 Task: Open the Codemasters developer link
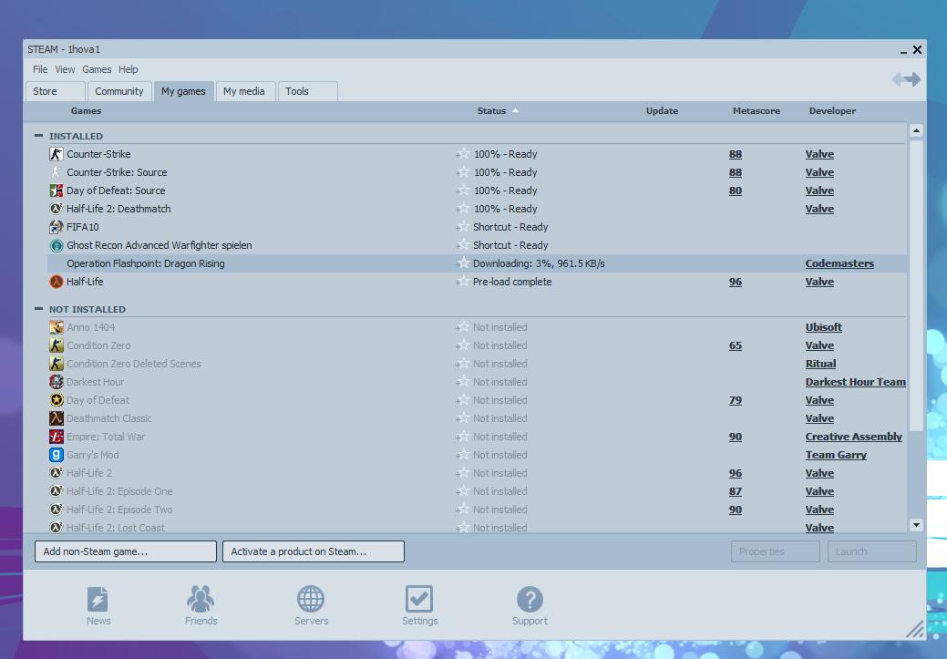point(839,263)
